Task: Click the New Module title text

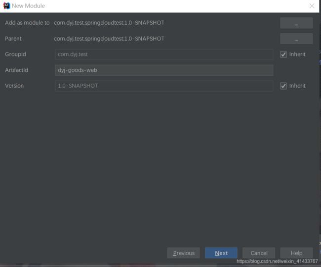Action: pyautogui.click(x=28, y=6)
